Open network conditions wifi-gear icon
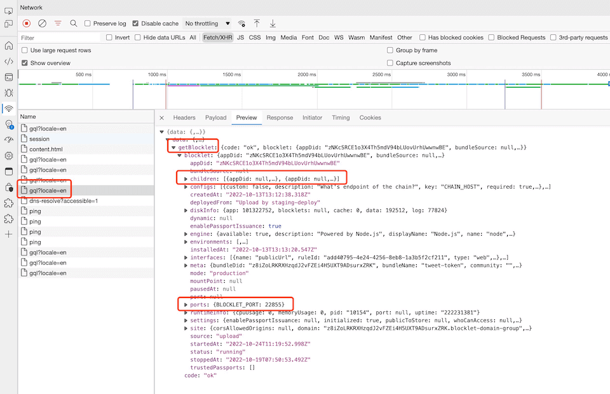The width and height of the screenshot is (610, 394). (x=241, y=24)
